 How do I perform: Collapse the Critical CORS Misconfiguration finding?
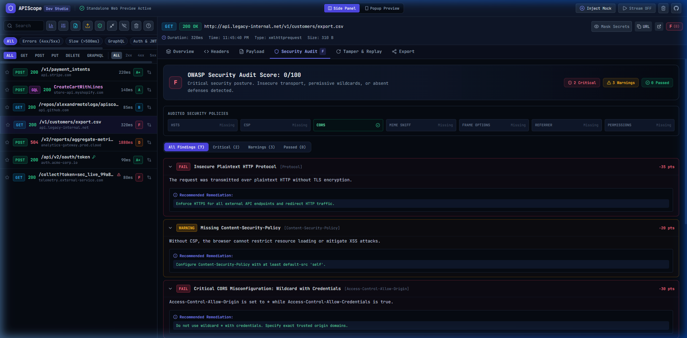pos(170,289)
